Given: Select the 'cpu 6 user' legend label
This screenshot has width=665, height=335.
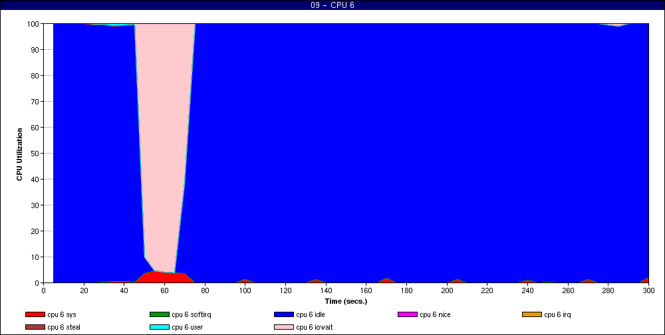Looking at the screenshot, I should pyautogui.click(x=187, y=328).
